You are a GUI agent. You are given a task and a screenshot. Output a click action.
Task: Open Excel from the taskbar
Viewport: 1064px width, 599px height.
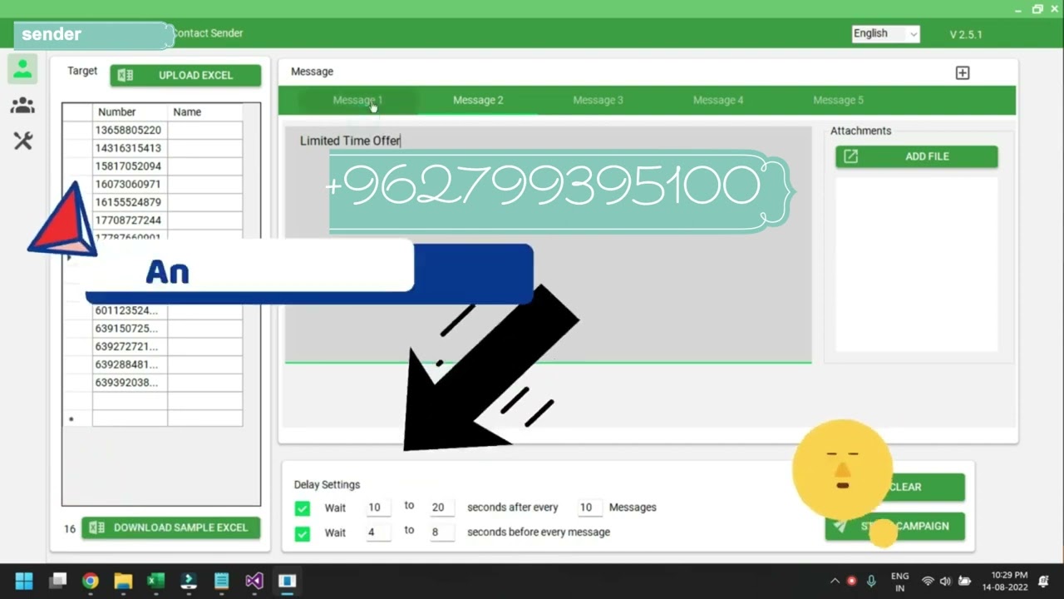(155, 581)
